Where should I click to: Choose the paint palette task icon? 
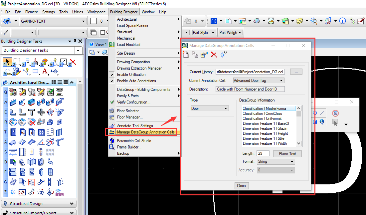point(44,62)
